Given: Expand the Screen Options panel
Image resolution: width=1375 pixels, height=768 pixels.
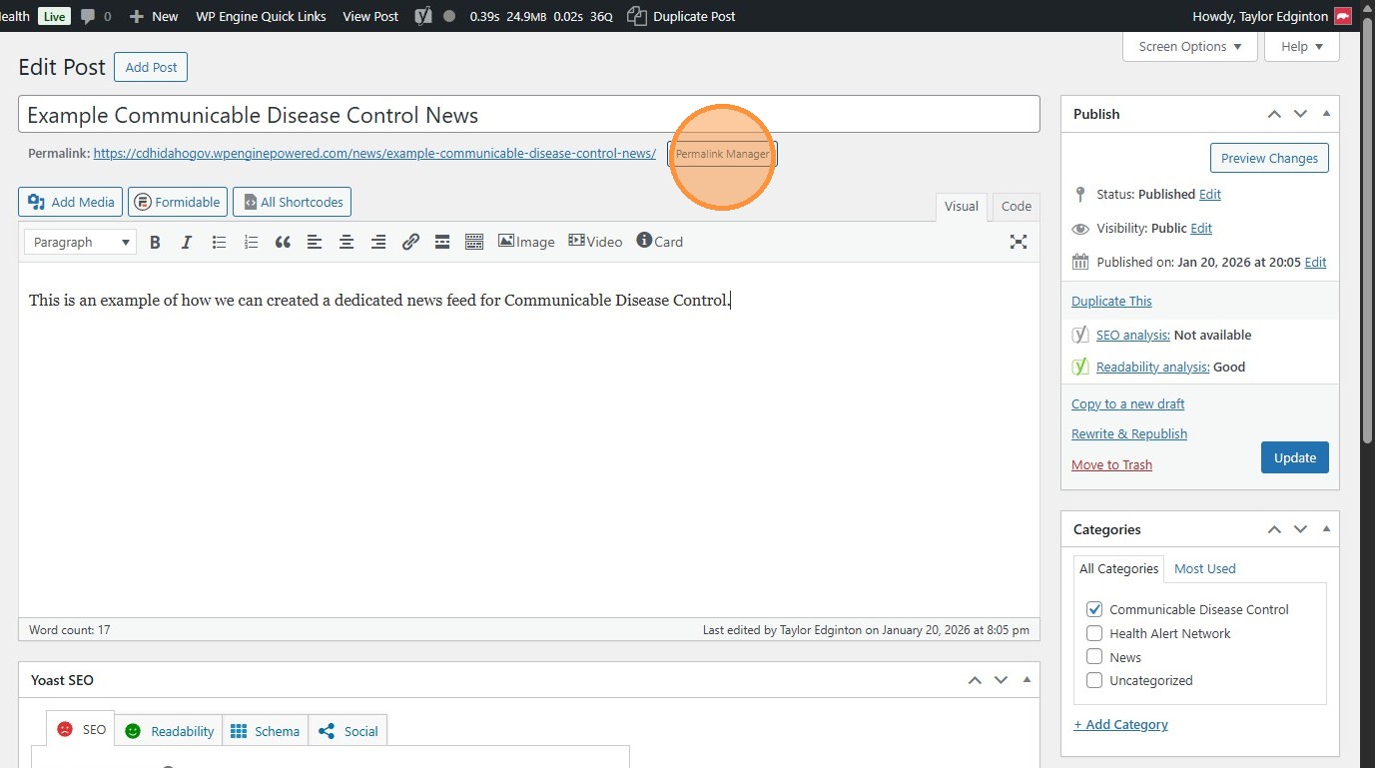Looking at the screenshot, I should click(1190, 47).
